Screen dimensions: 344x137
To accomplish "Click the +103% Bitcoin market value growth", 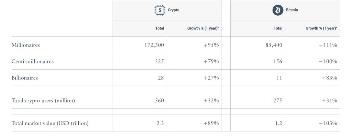I will [x=328, y=124].
